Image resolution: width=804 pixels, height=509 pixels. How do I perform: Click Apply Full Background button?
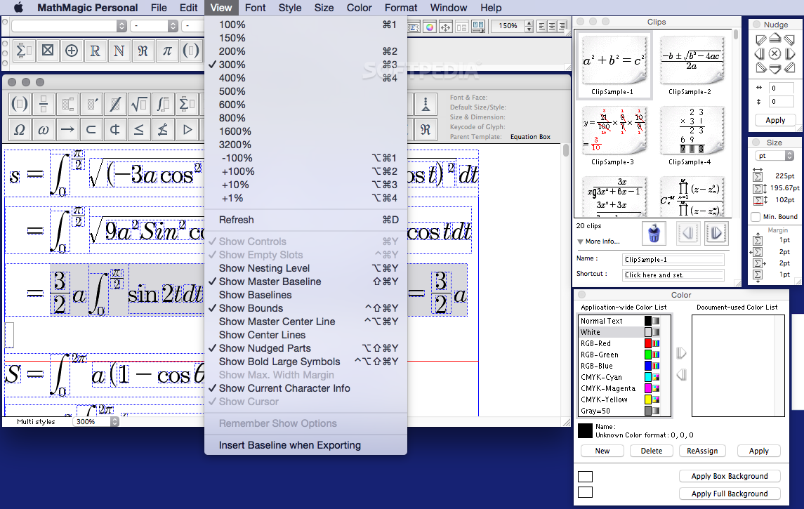pos(730,494)
